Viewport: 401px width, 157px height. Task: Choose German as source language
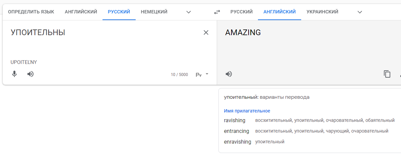coord(154,12)
